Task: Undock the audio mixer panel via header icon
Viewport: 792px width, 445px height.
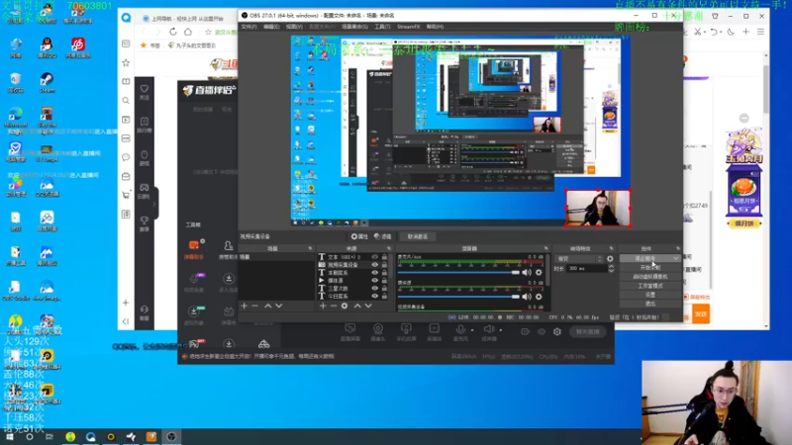Action: point(546,248)
